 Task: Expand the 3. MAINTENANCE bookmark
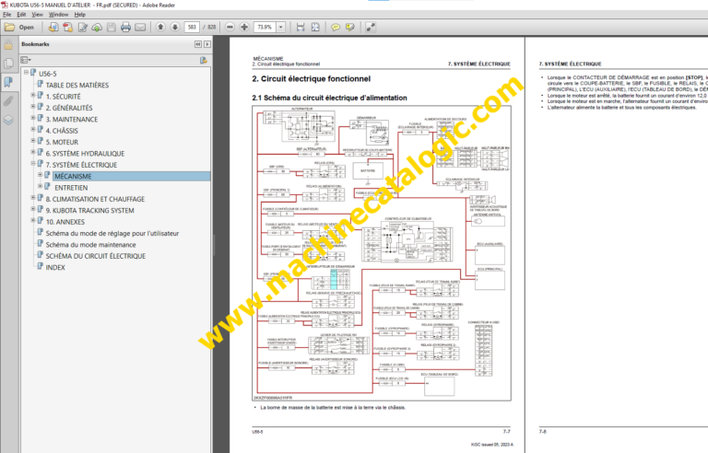(x=33, y=118)
